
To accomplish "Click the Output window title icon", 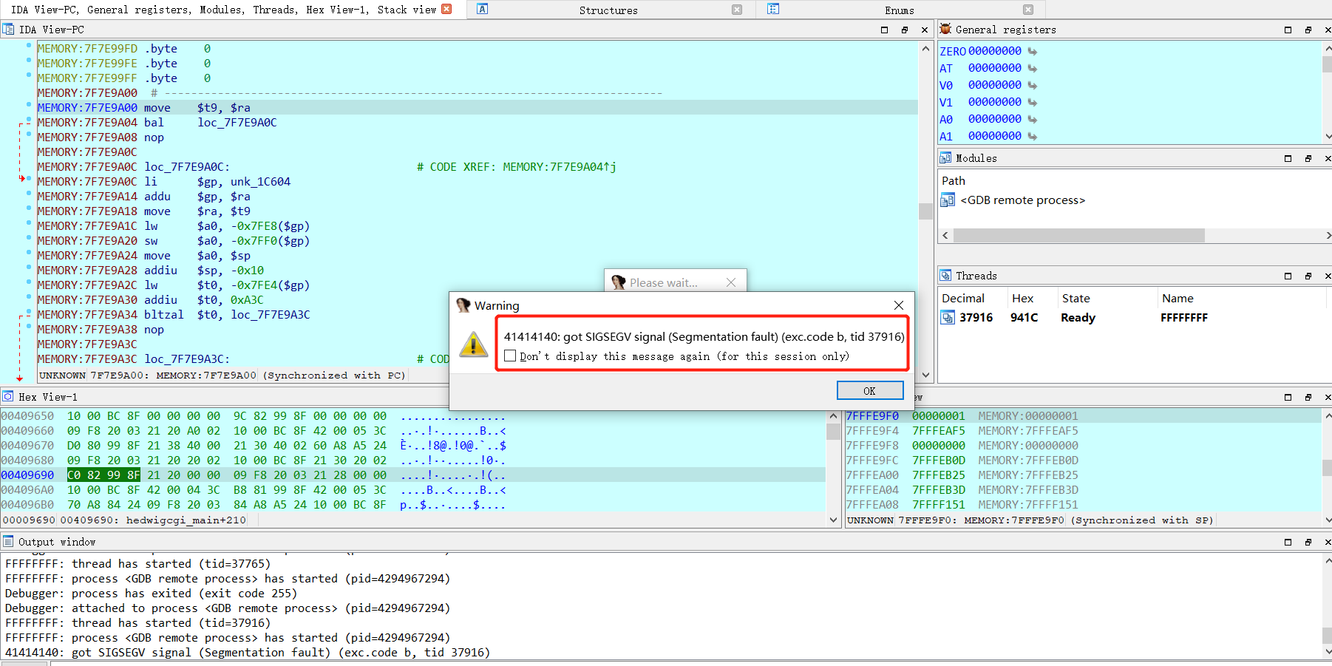I will [8, 542].
